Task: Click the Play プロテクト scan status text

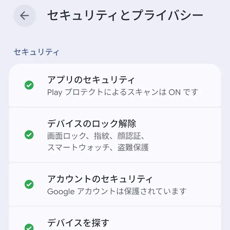Action: click(x=123, y=92)
